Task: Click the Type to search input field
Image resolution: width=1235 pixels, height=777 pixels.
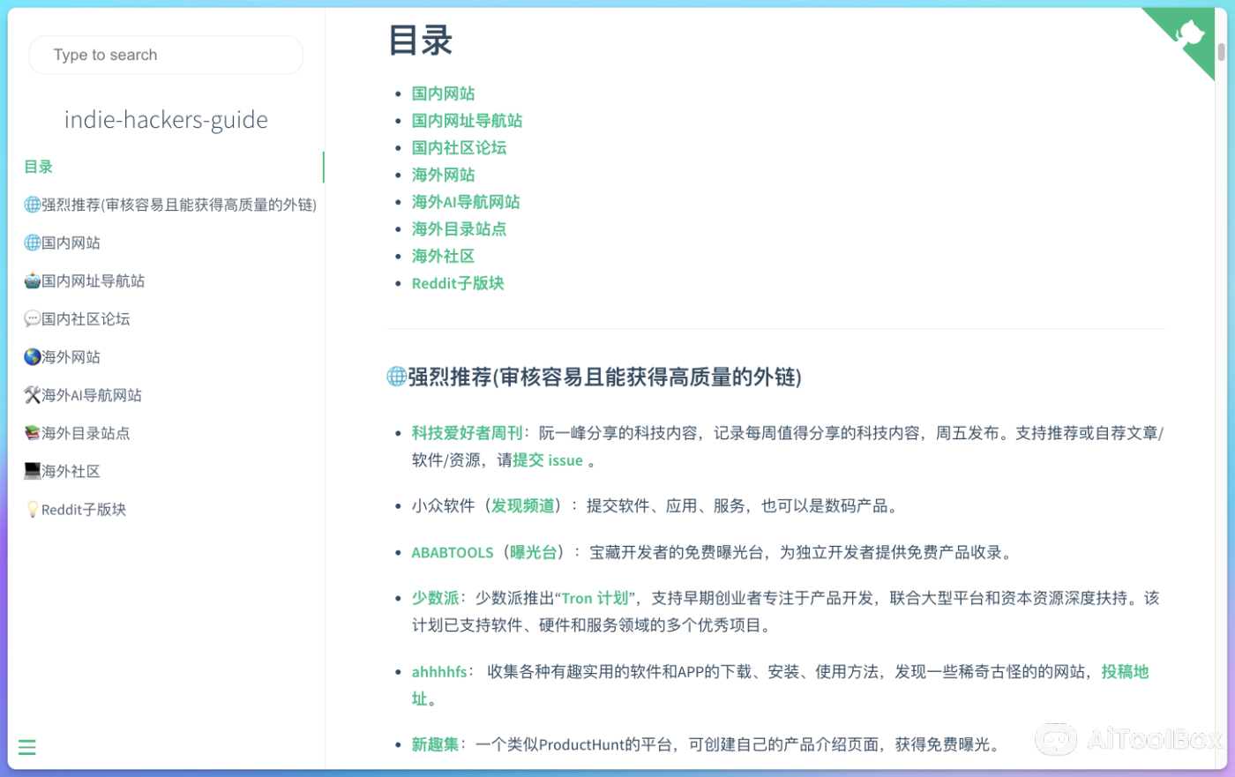Action: point(166,55)
